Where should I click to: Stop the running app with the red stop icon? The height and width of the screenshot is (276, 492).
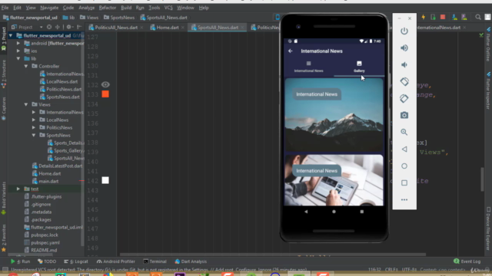point(443,17)
